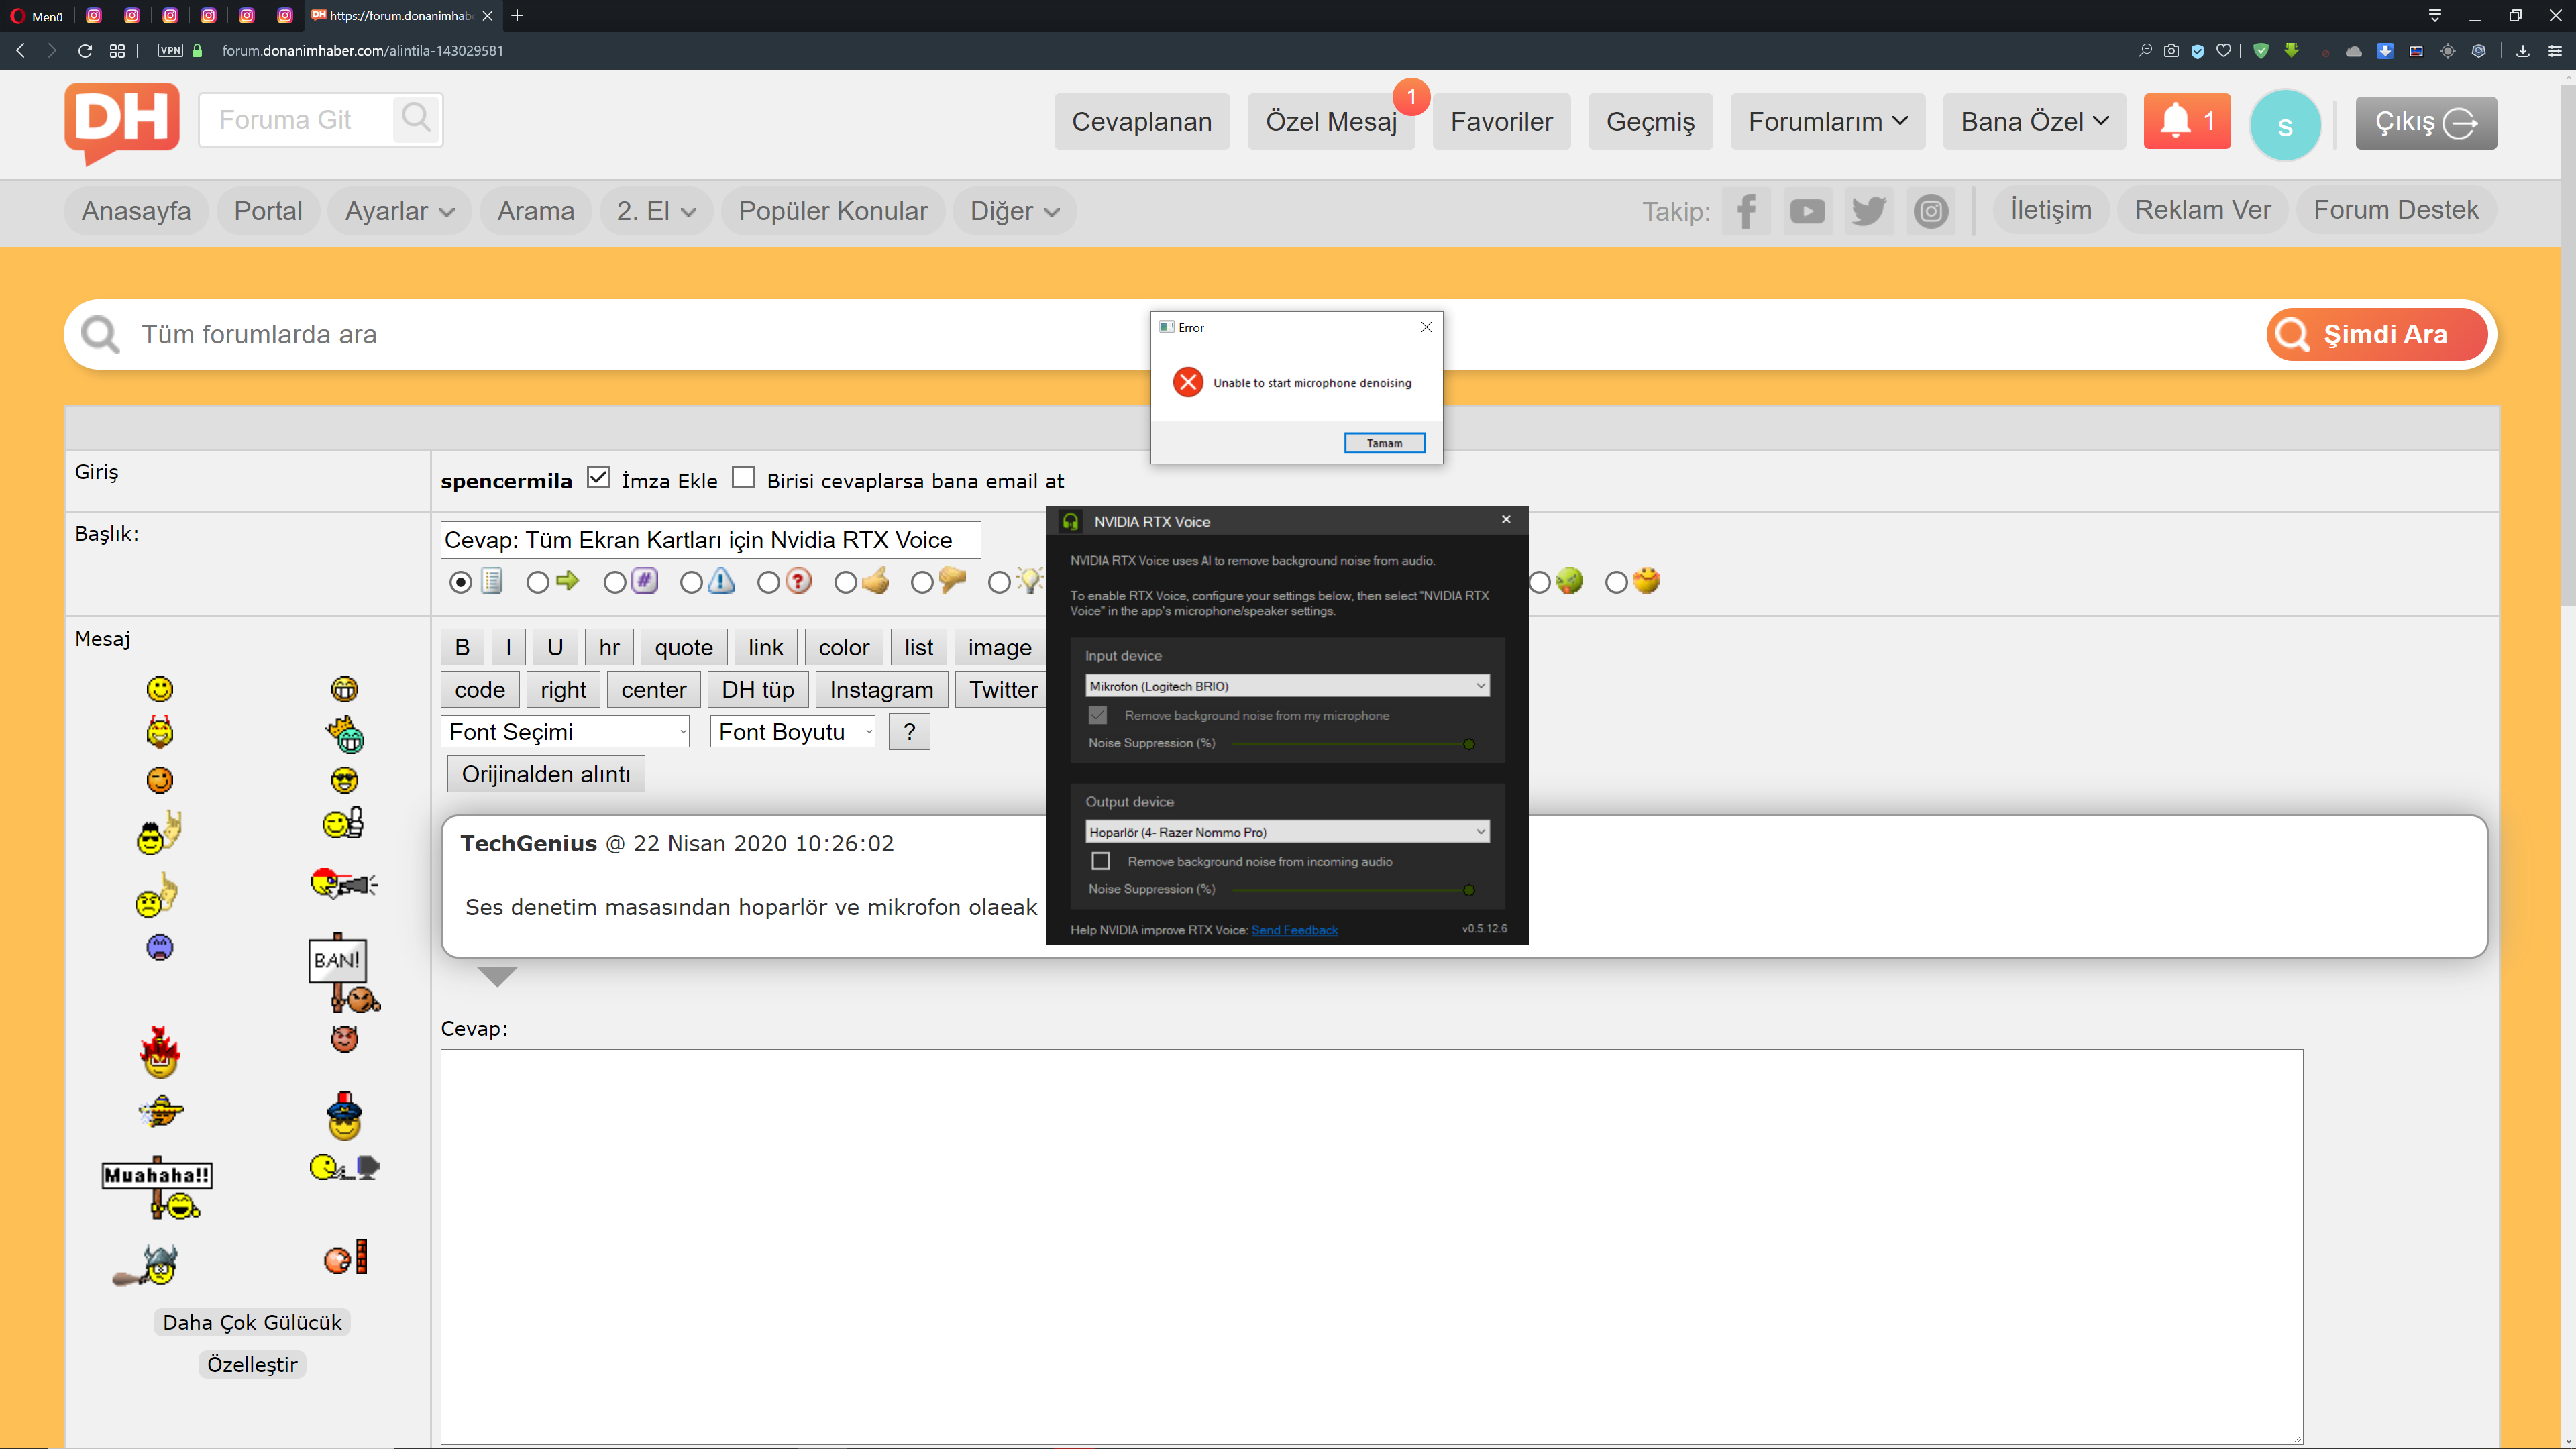Click the Çıkış logout button
The width and height of the screenshot is (2576, 1449).
click(2426, 122)
